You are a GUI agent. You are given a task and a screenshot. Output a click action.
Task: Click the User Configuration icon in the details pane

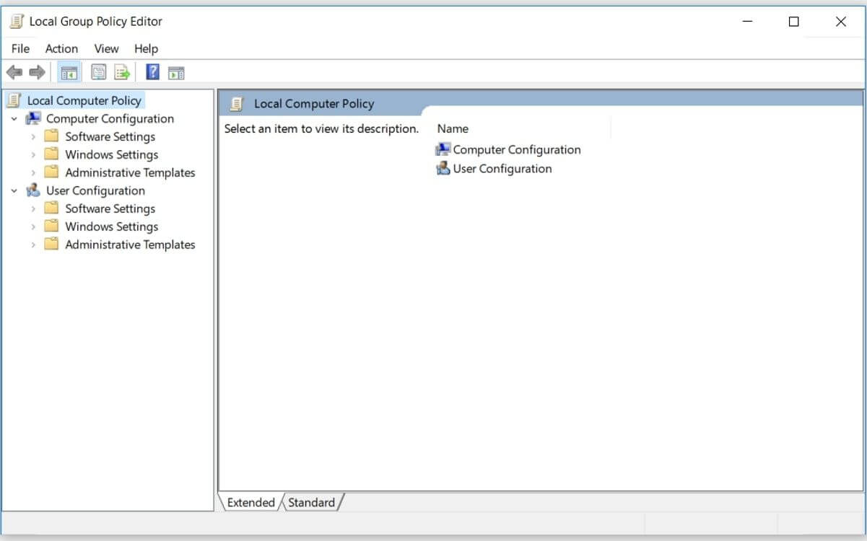click(443, 168)
